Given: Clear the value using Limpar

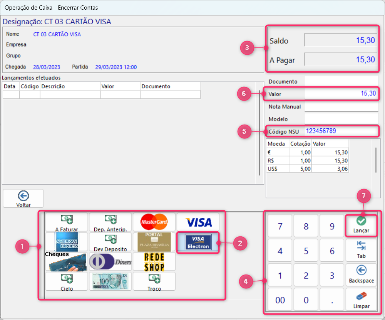Looking at the screenshot, I should pos(361,300).
